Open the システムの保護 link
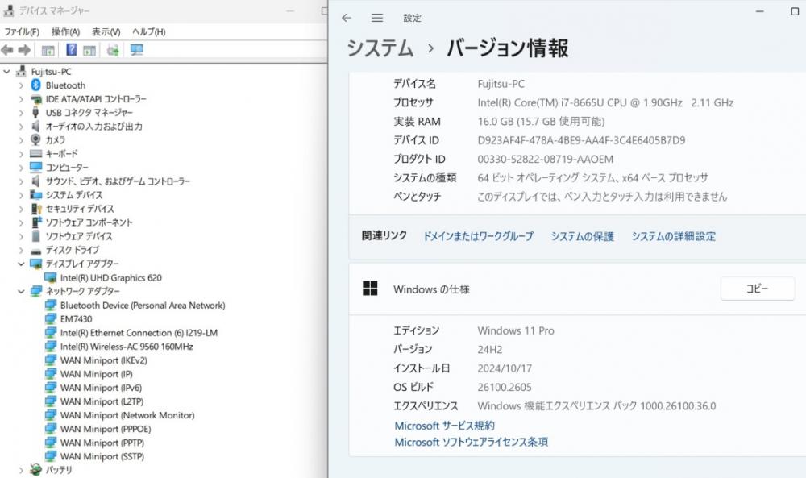Screen dimensions: 806x478 583,236
